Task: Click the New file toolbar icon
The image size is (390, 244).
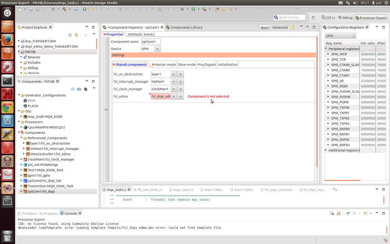Action: pos(20,9)
